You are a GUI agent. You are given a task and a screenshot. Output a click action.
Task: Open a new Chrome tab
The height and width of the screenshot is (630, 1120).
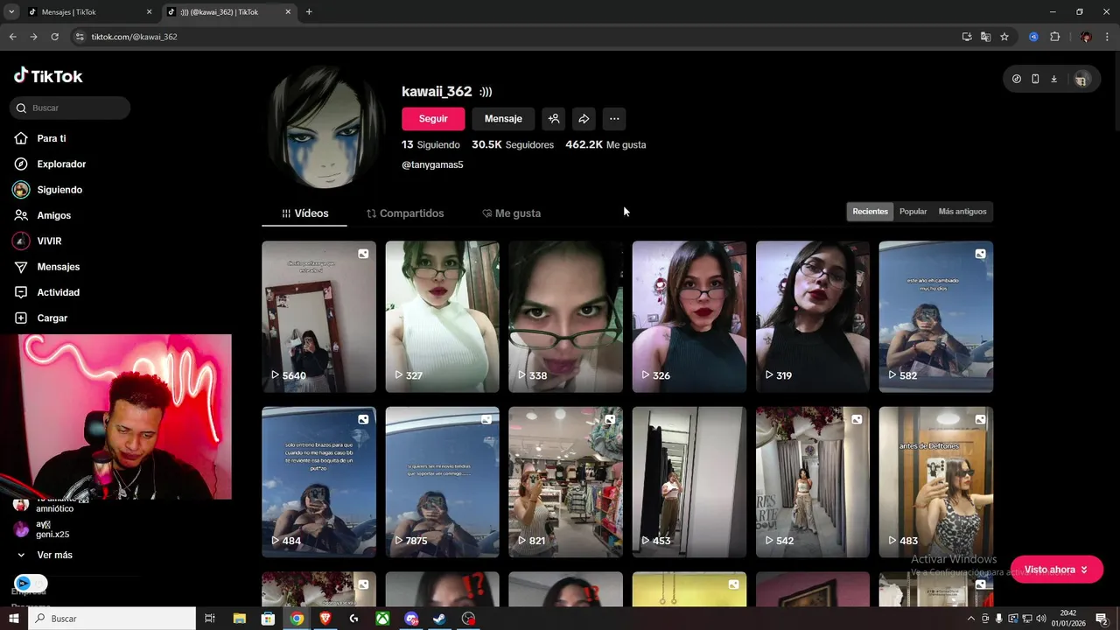pyautogui.click(x=309, y=12)
